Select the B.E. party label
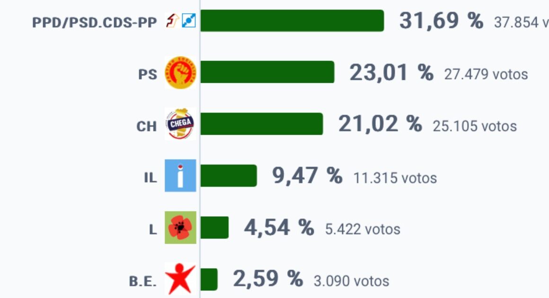Viewport: 549px width, 298px height. click(x=143, y=281)
